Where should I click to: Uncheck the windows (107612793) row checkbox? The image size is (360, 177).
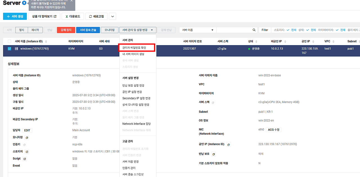tap(10, 49)
